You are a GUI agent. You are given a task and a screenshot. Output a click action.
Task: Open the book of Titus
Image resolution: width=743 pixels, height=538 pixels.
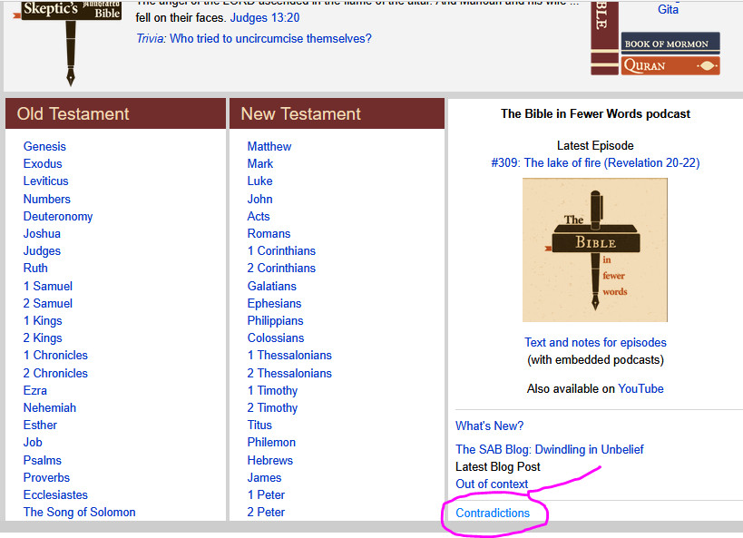pyautogui.click(x=259, y=426)
